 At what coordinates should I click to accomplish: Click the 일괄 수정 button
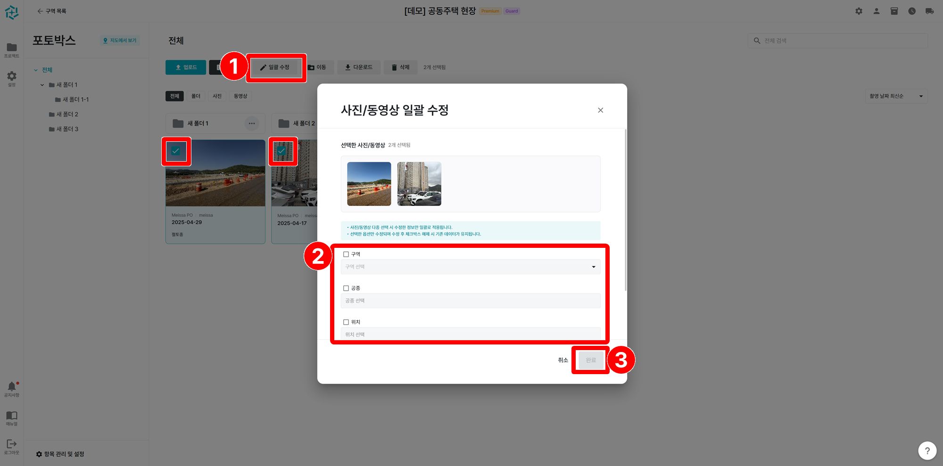click(276, 67)
